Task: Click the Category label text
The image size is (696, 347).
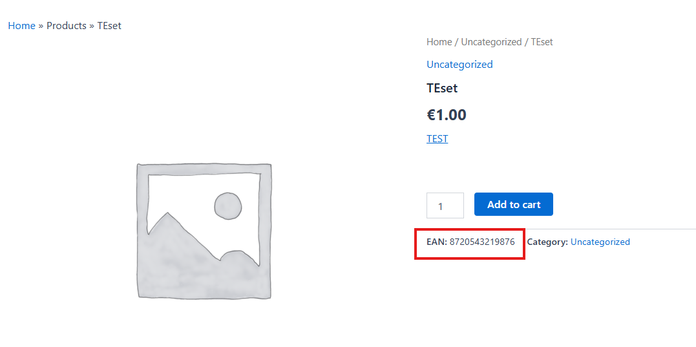Action: click(x=547, y=242)
